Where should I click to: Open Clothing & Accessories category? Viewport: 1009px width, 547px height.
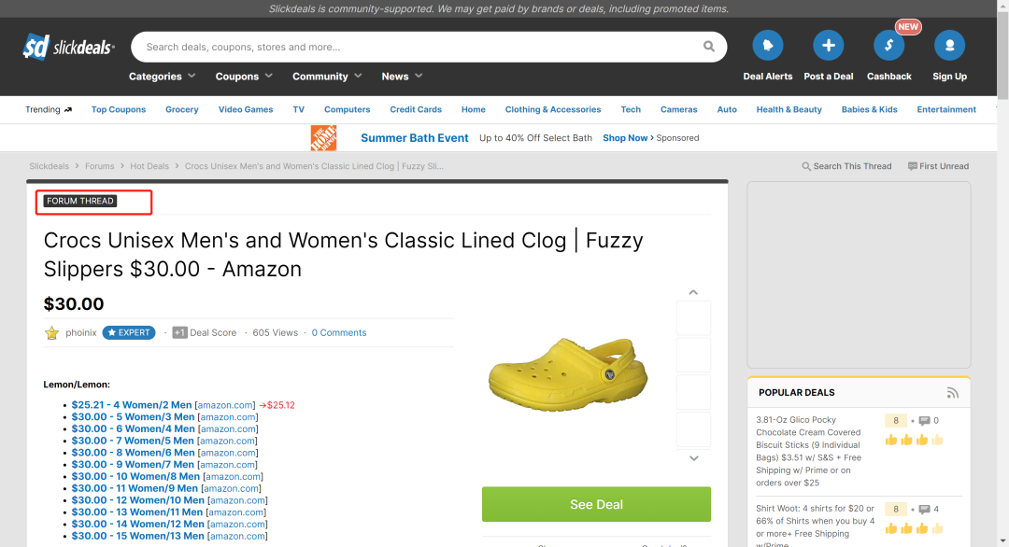click(553, 109)
